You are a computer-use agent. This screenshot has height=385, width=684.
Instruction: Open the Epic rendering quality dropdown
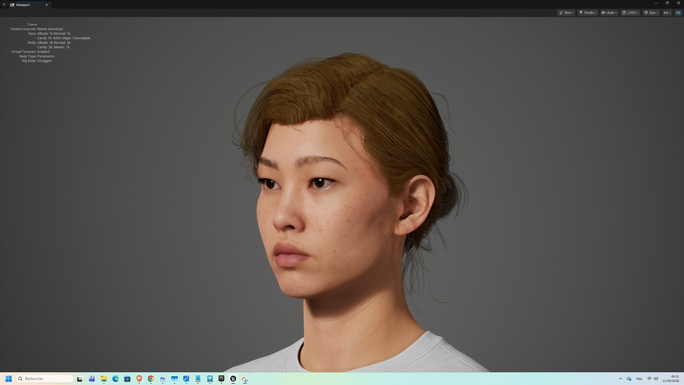point(651,12)
